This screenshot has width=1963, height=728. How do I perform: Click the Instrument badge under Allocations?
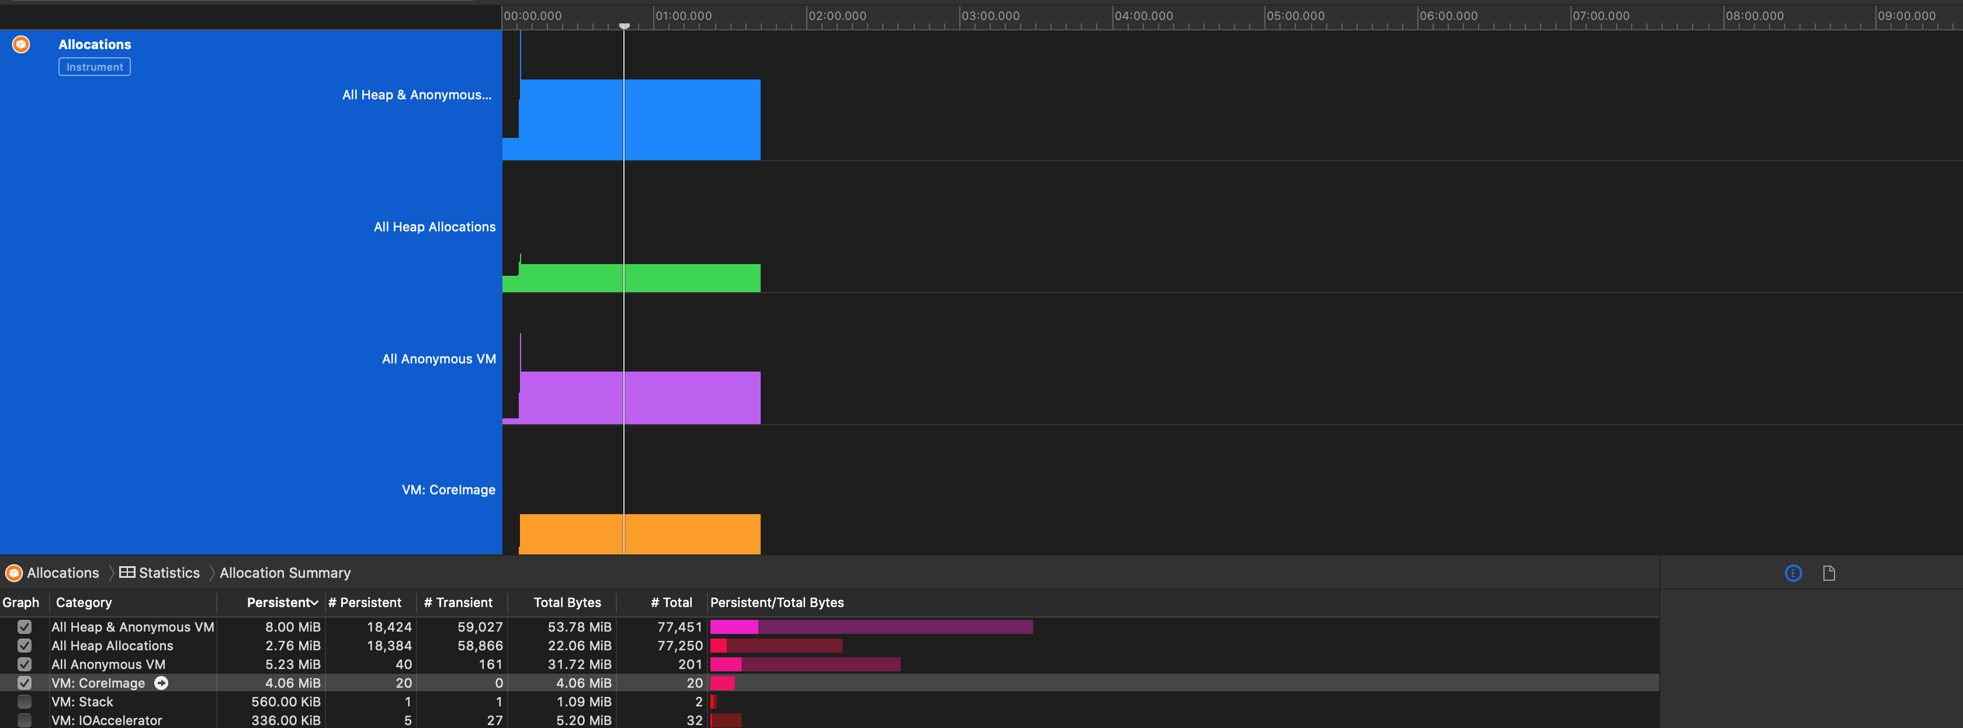[95, 67]
